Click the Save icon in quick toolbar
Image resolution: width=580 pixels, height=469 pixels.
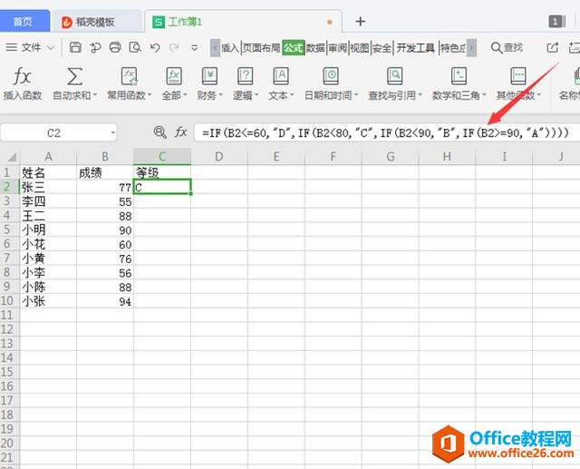(75, 47)
